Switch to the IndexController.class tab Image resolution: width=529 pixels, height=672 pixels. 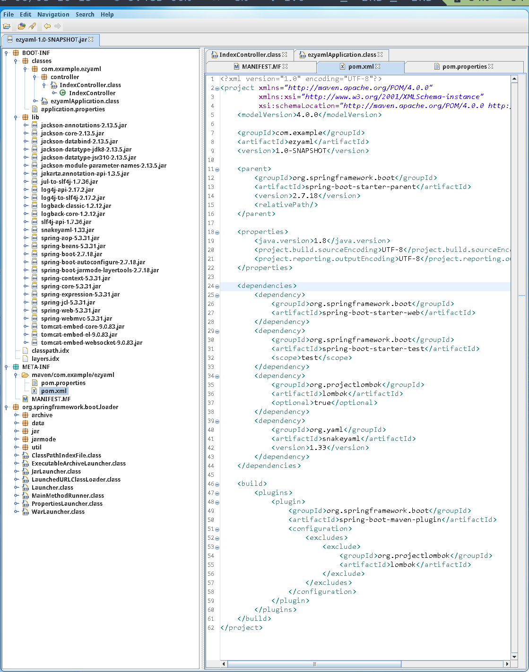click(x=250, y=54)
